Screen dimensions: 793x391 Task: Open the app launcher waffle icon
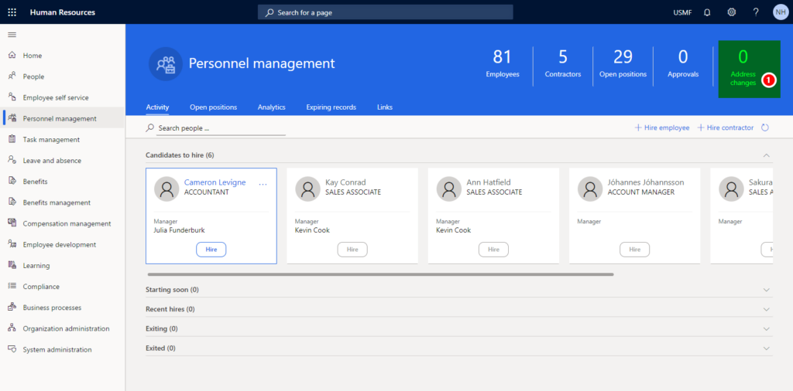[x=12, y=12]
